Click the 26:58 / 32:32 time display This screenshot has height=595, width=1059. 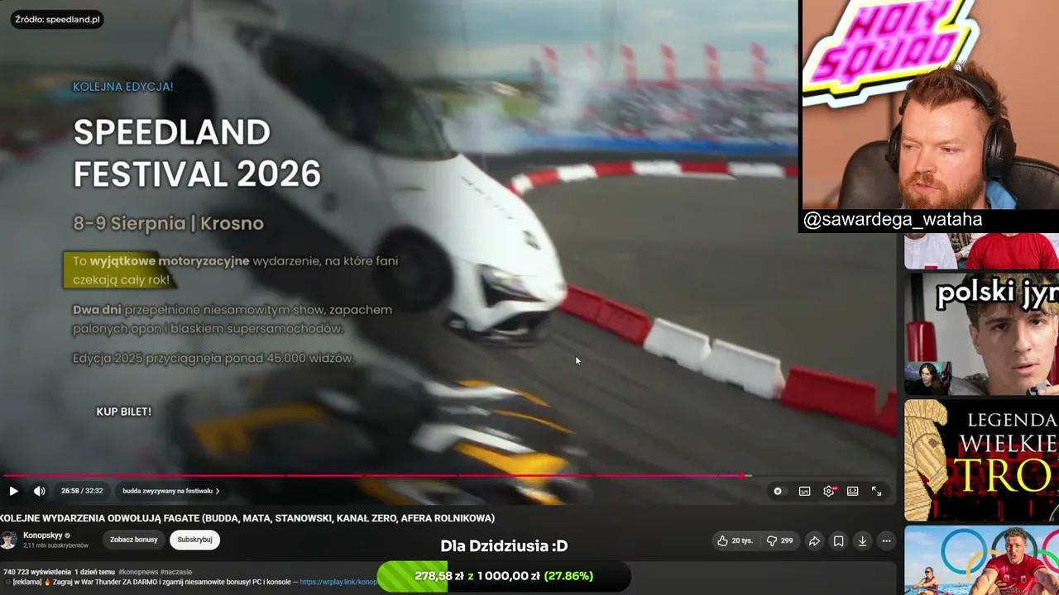click(x=82, y=491)
